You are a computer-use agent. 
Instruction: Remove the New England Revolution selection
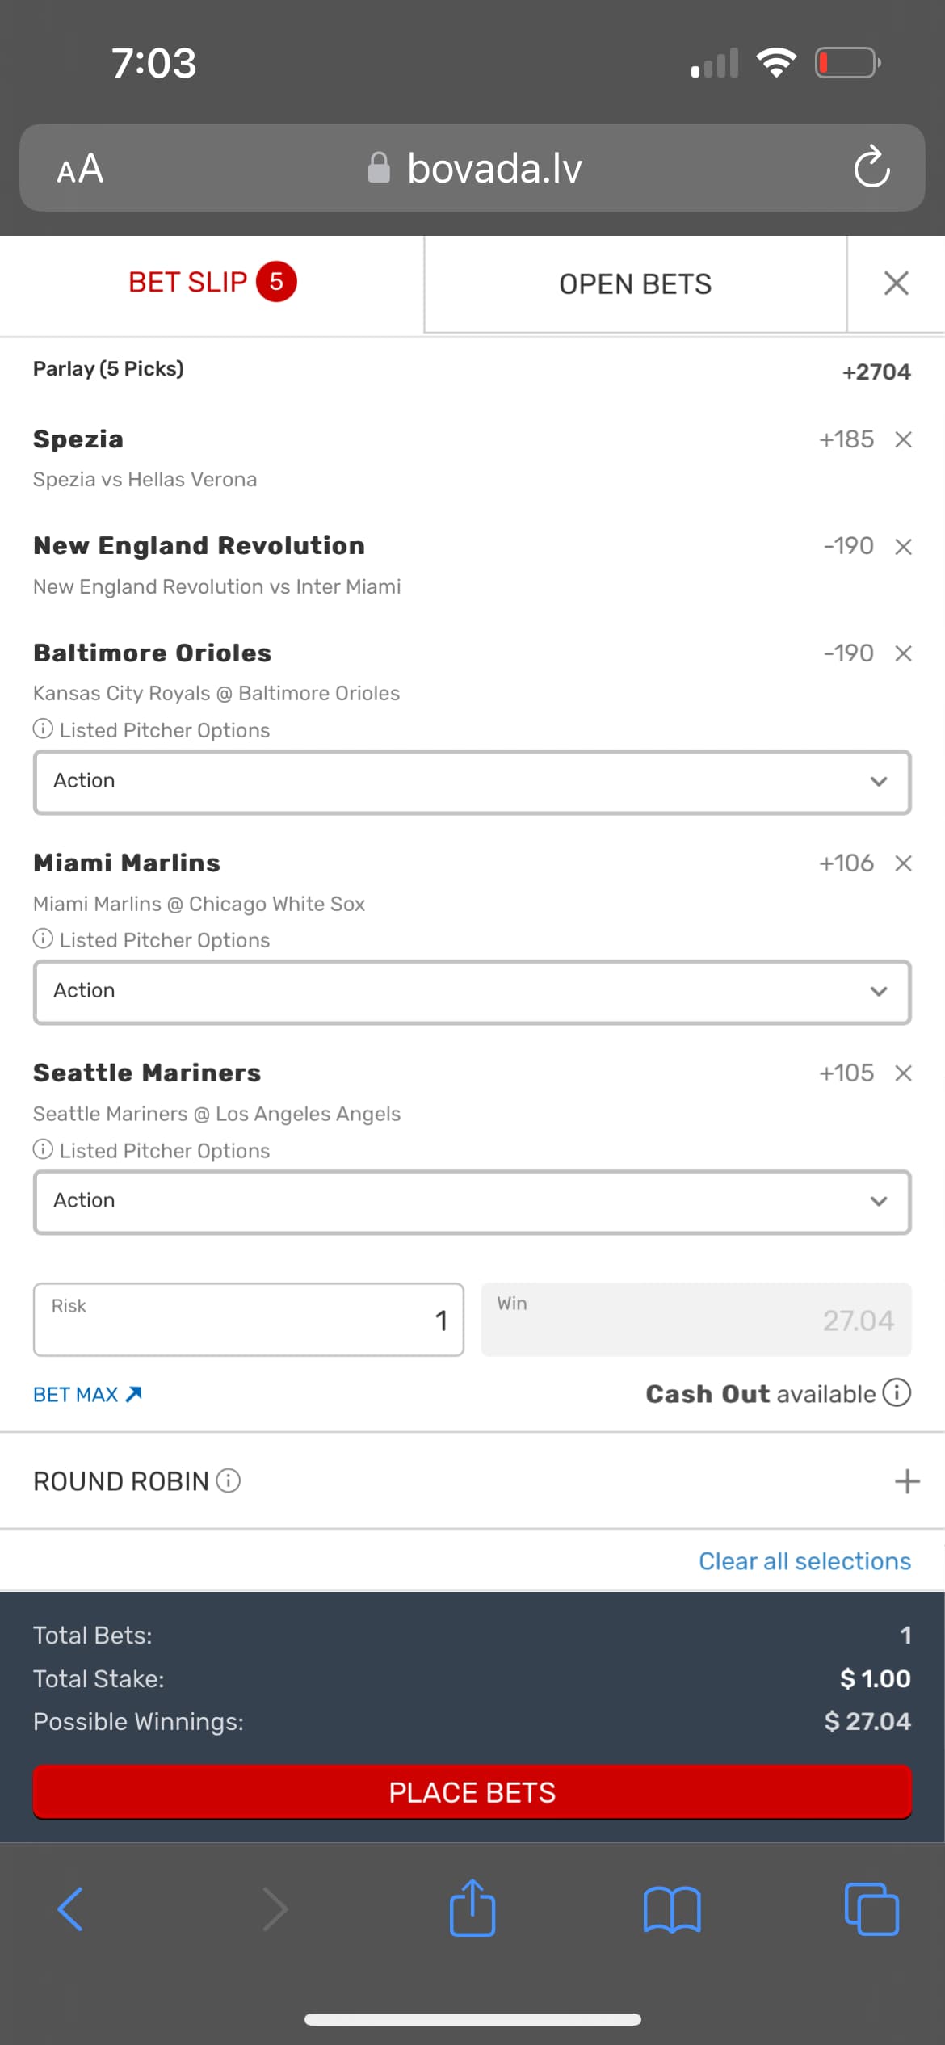click(x=903, y=547)
